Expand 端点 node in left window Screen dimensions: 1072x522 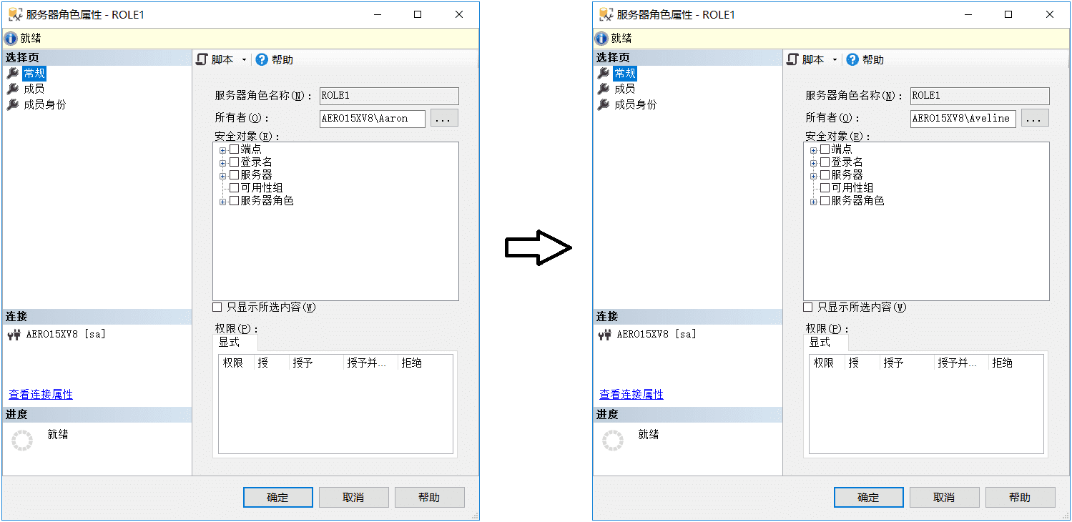coord(223,150)
